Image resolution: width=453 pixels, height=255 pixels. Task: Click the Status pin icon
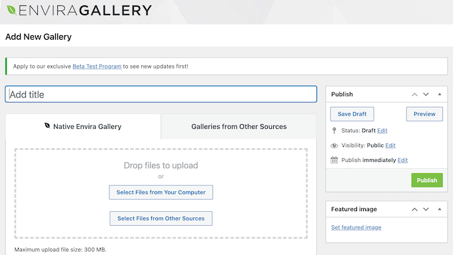[334, 131]
